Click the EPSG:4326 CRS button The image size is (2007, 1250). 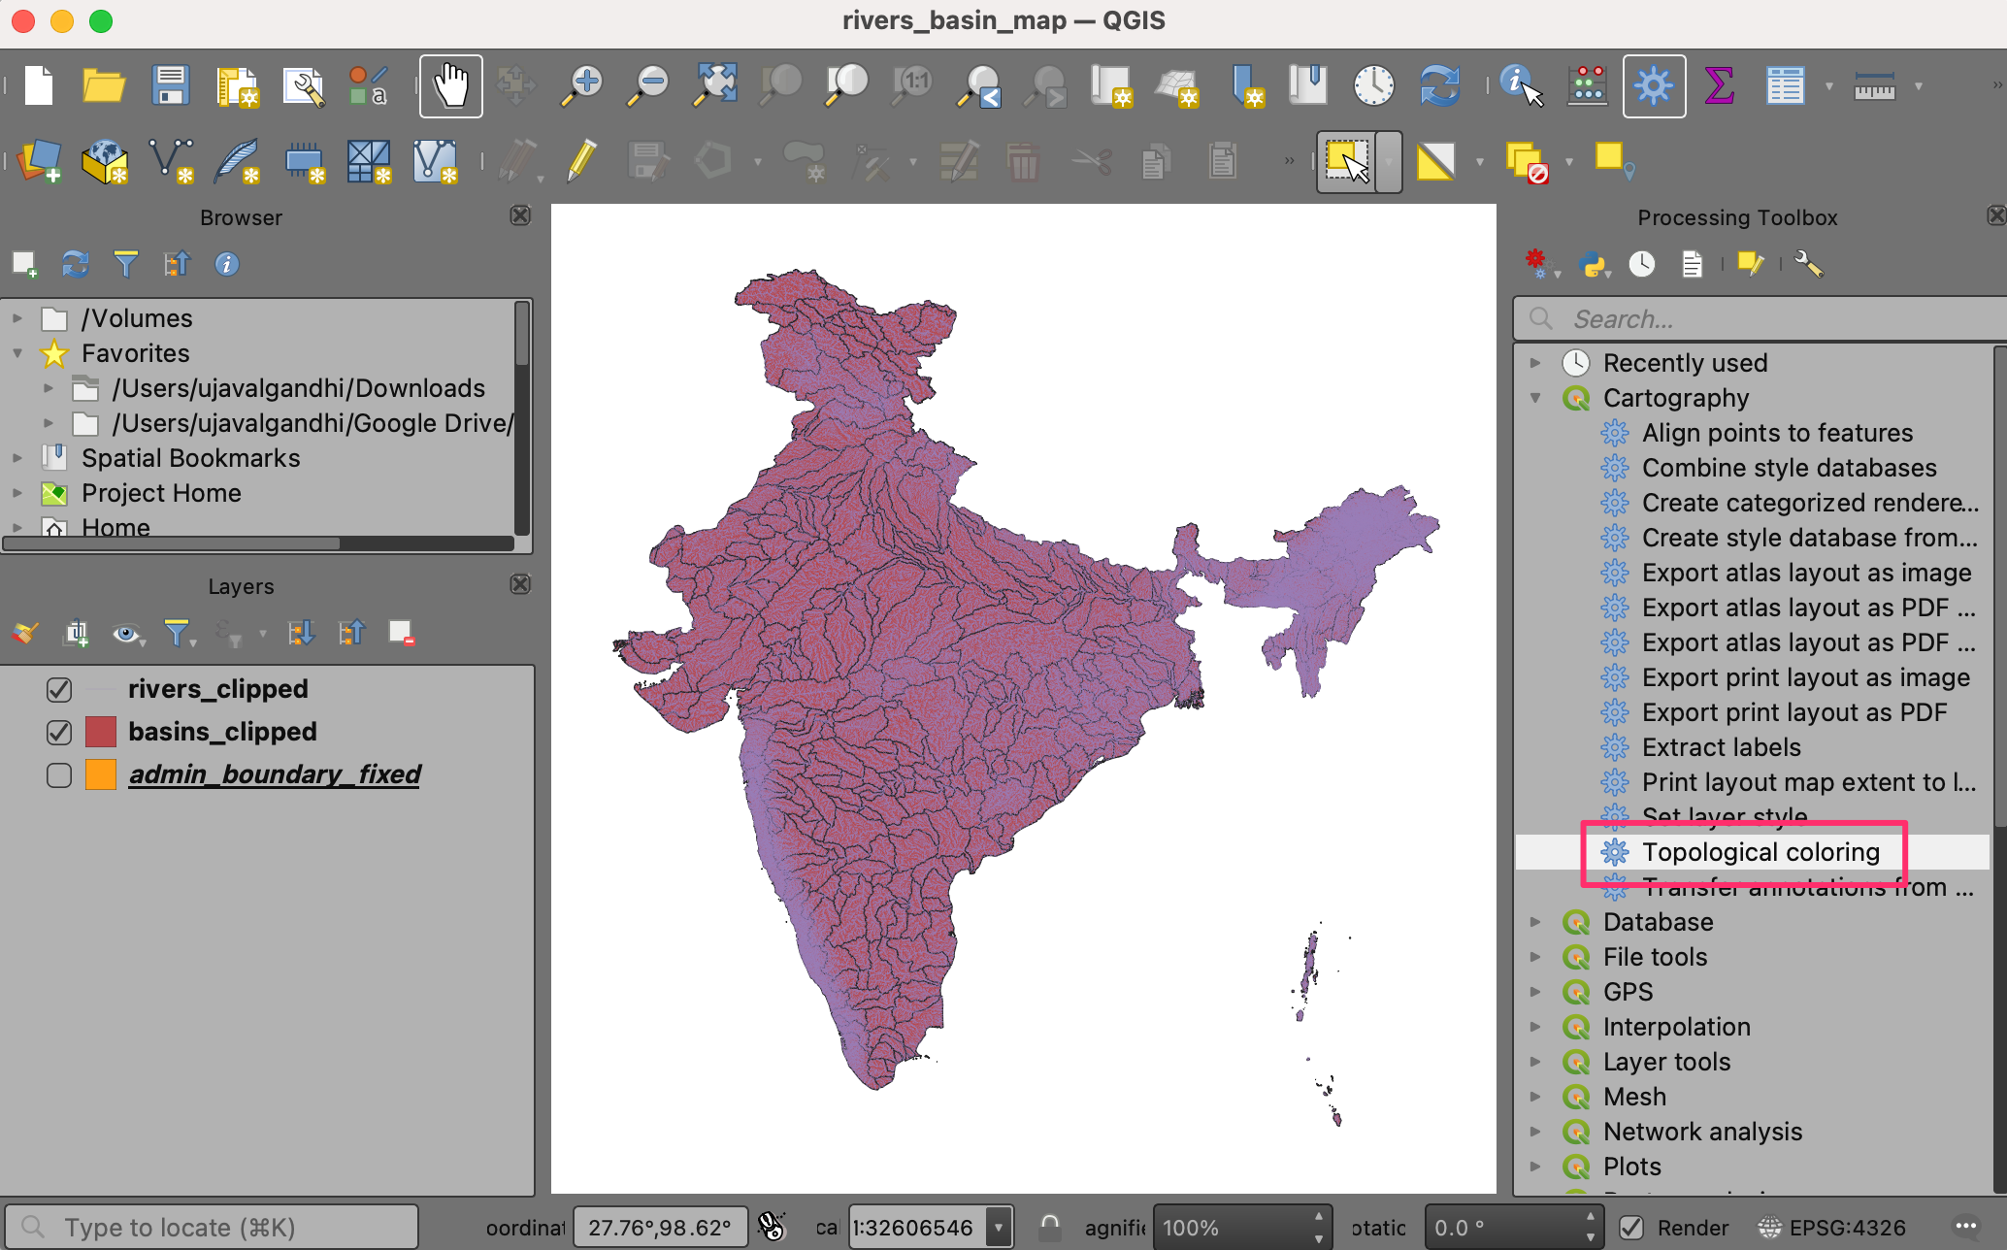1832,1228
